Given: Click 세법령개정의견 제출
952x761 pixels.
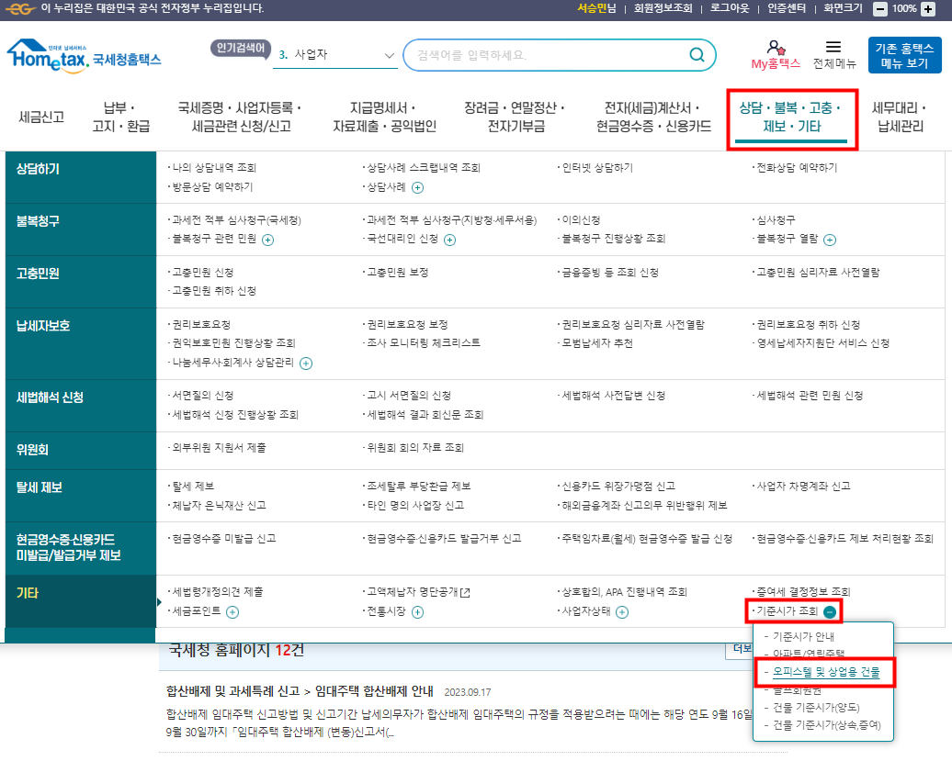Looking at the screenshot, I should (218, 592).
